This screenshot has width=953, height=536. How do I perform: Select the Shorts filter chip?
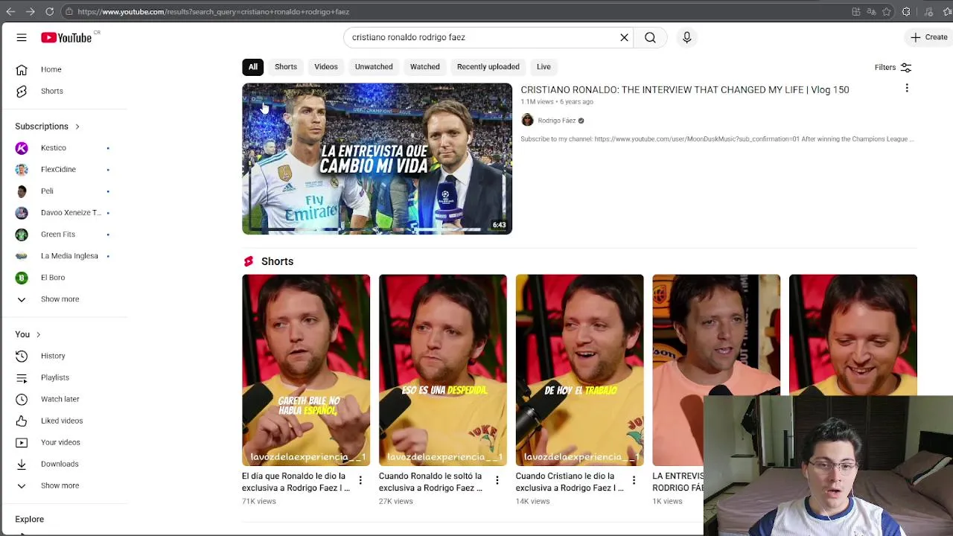click(x=285, y=67)
